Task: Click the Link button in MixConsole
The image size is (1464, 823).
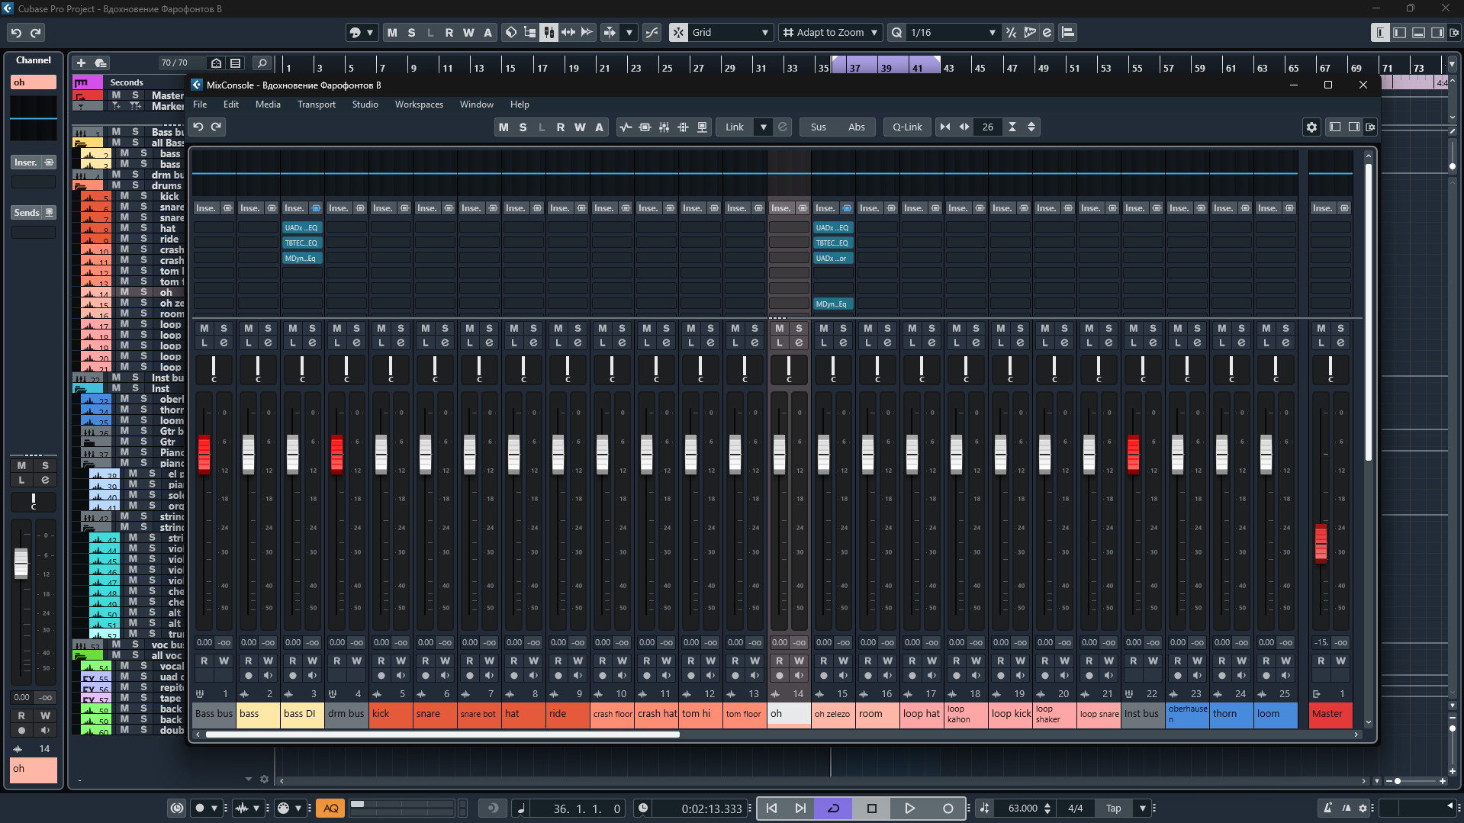Action: 735,127
